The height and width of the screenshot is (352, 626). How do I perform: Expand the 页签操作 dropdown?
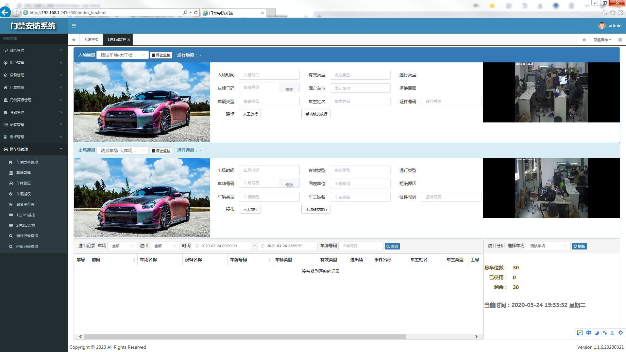pos(602,40)
